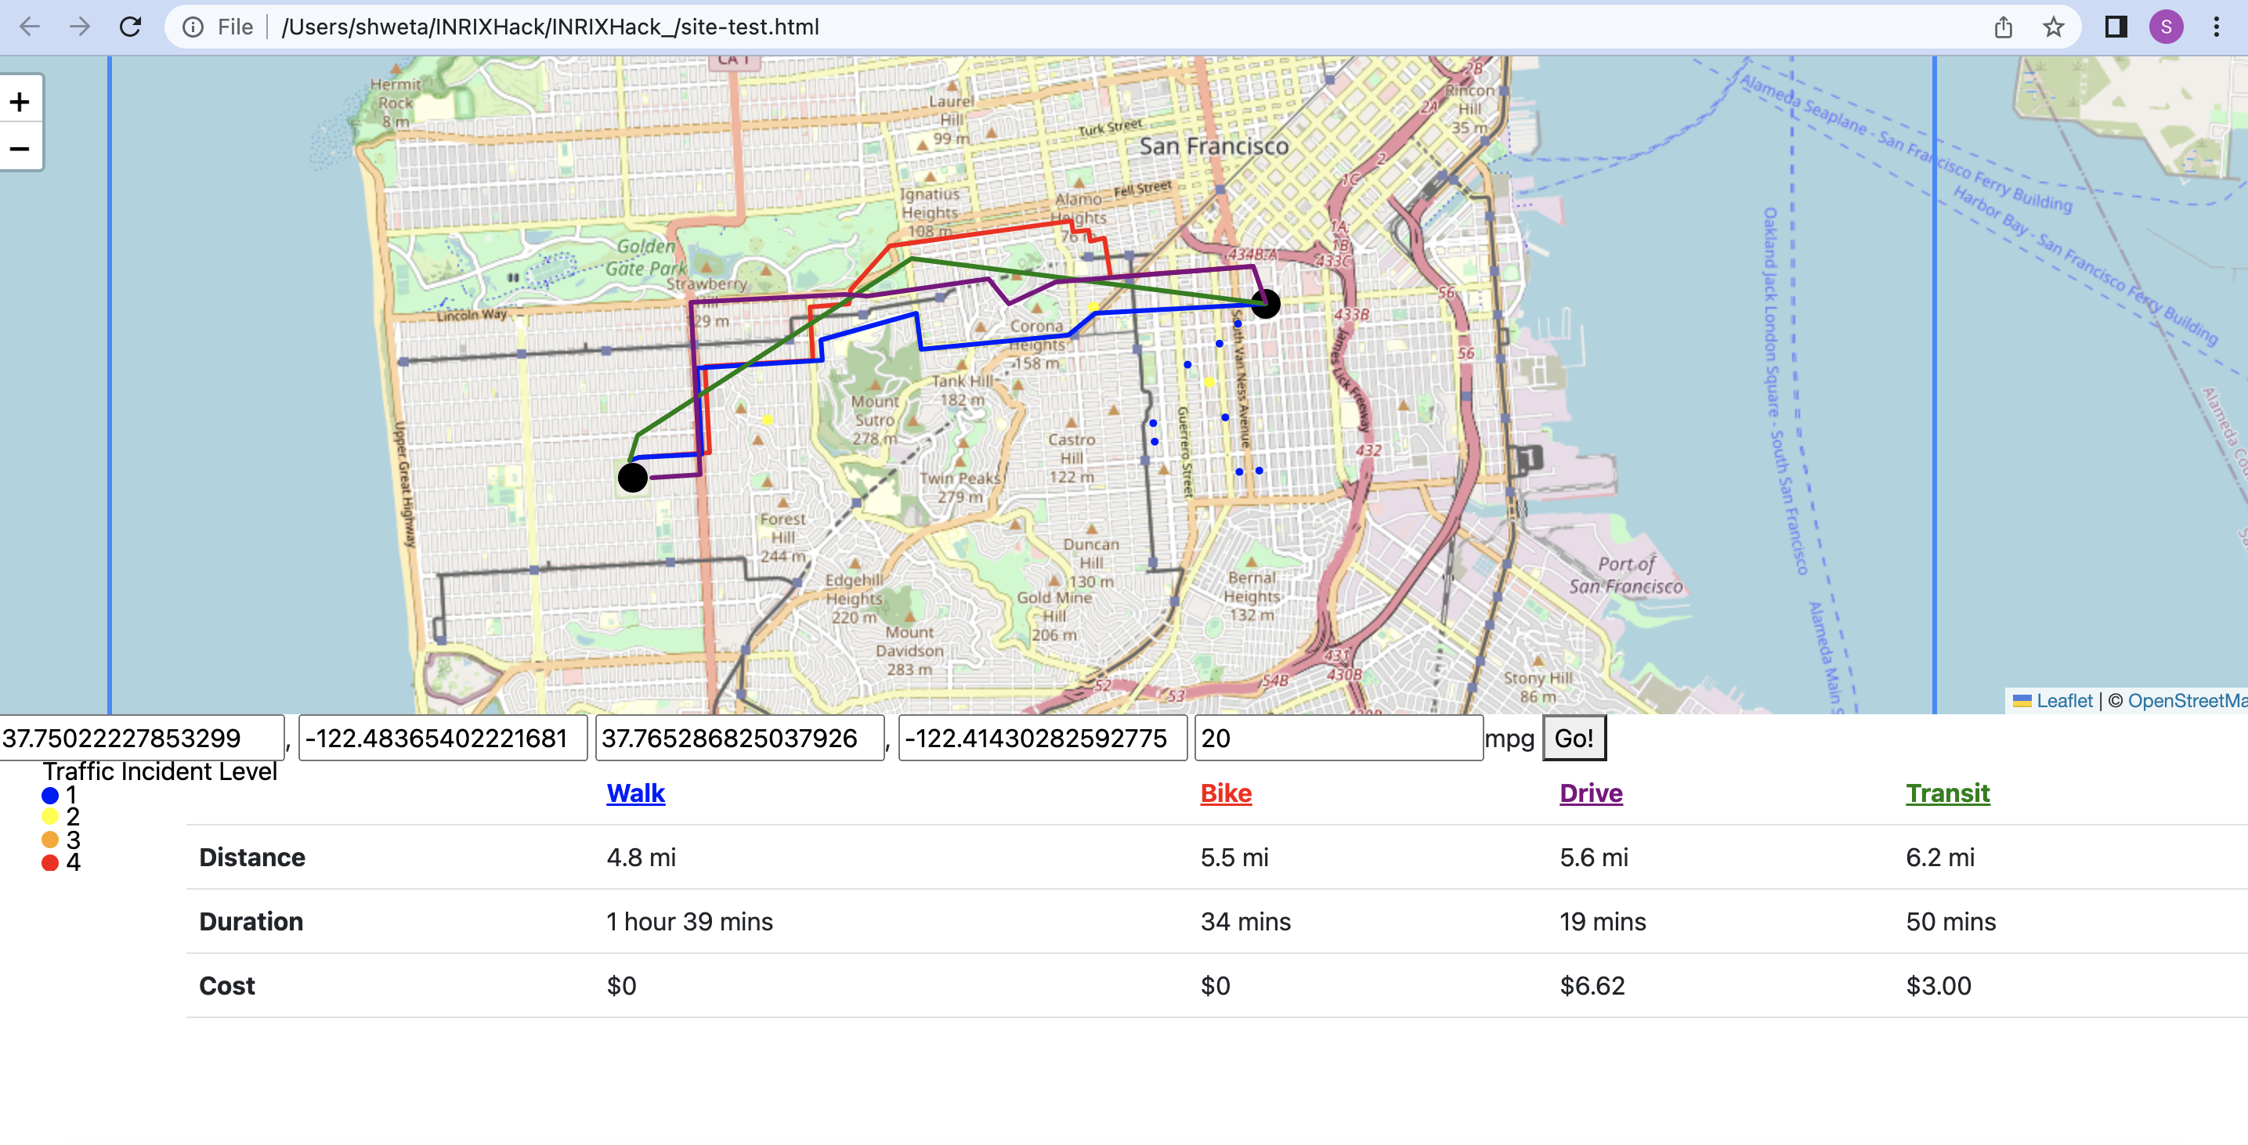Click the map zoom out minus button

point(20,148)
